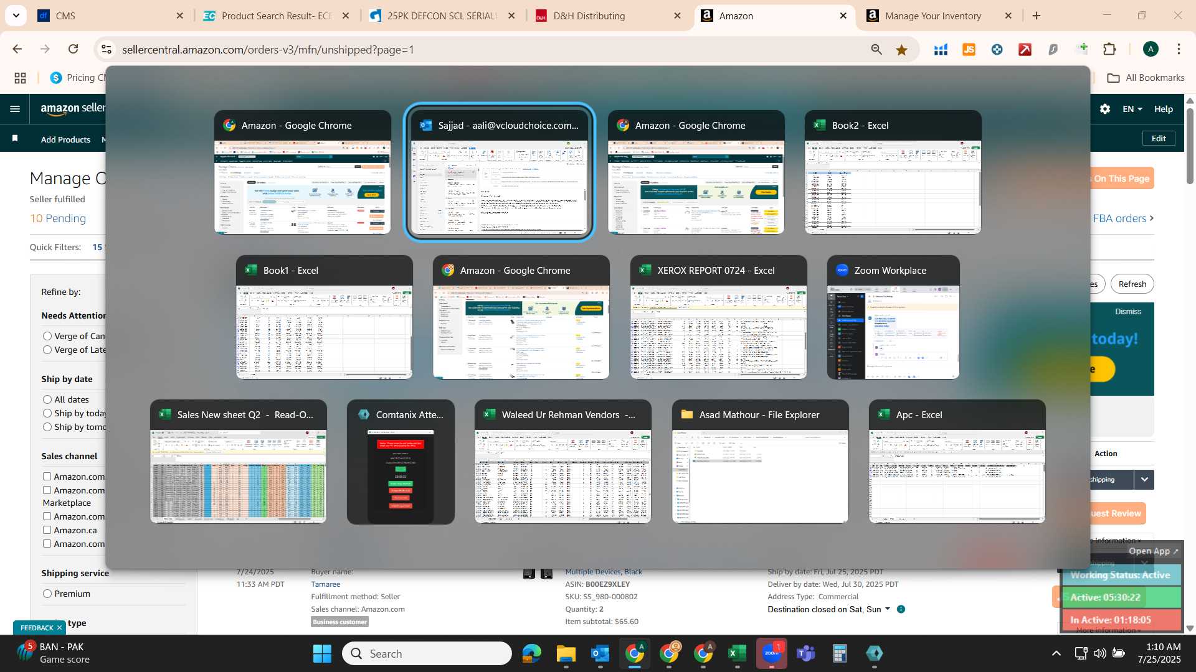This screenshot has width=1196, height=672.
Task: Expand the EN language dropdown
Action: coord(1132,109)
